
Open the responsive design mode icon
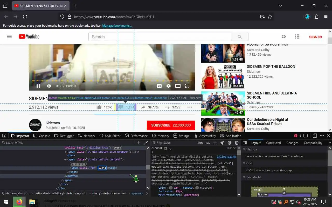[315, 136]
